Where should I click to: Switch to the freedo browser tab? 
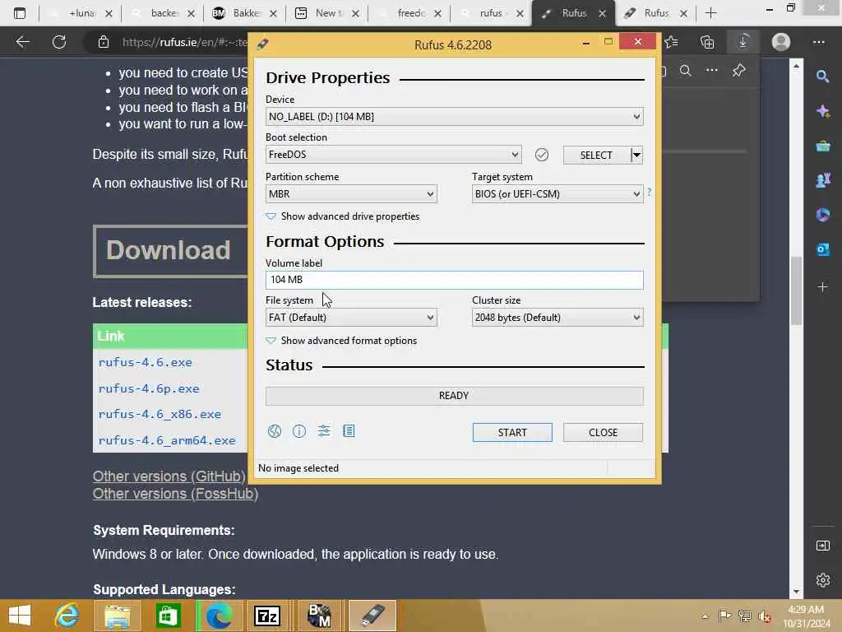[x=409, y=13]
